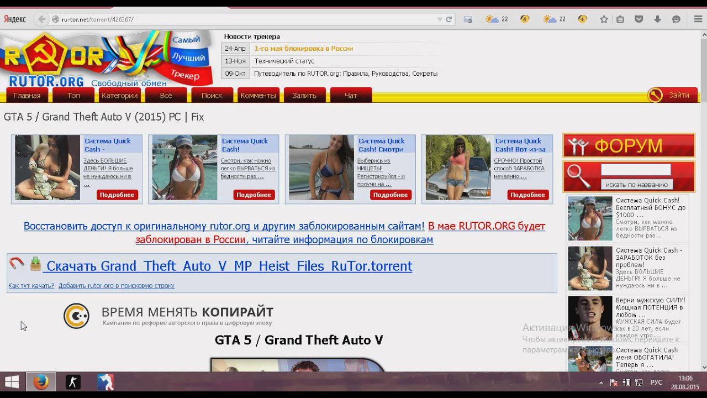Click the 13-Ноя news date cell
Screen dimensions: 707x398
tap(235, 61)
